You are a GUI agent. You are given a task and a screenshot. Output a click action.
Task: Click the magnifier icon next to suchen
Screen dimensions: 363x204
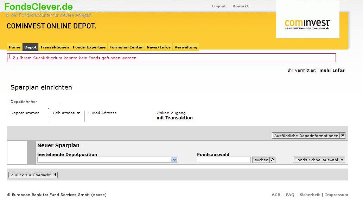click(x=273, y=160)
